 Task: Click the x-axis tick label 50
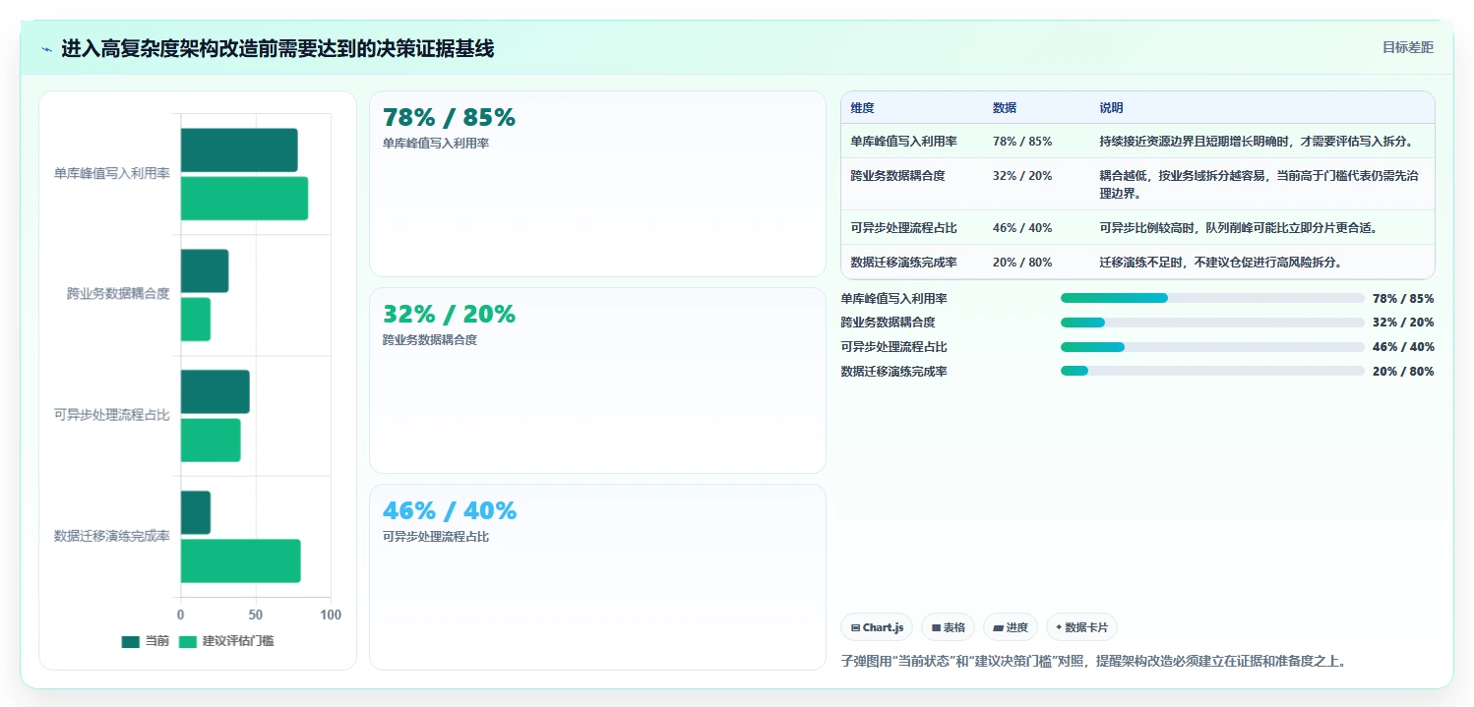pos(256,615)
